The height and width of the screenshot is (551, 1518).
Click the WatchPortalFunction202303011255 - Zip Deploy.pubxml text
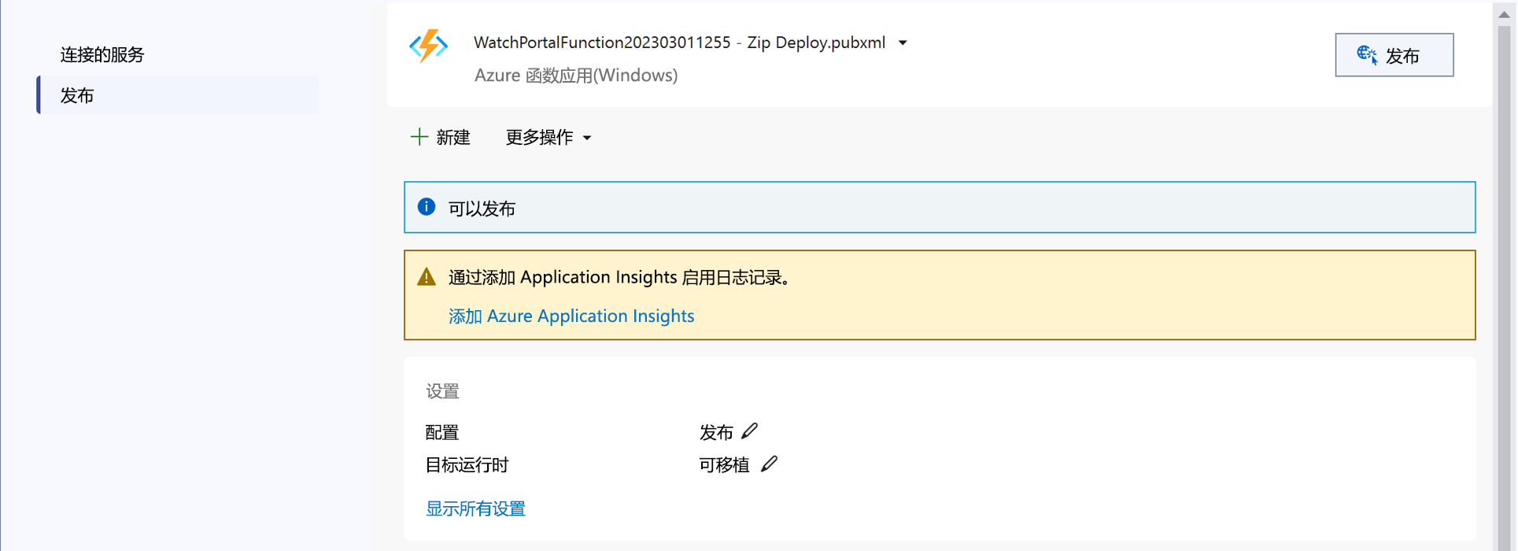pyautogui.click(x=680, y=43)
